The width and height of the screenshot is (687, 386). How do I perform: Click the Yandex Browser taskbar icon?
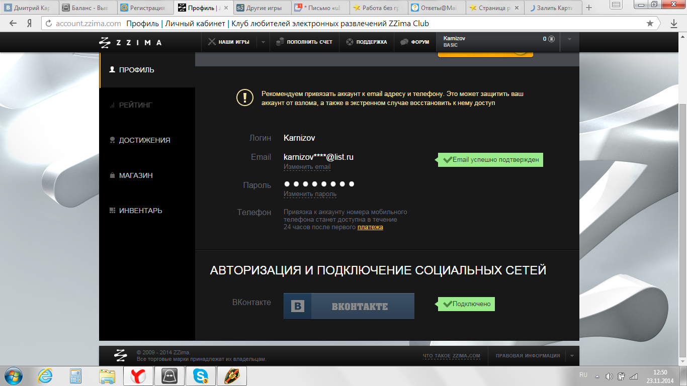[x=138, y=376]
